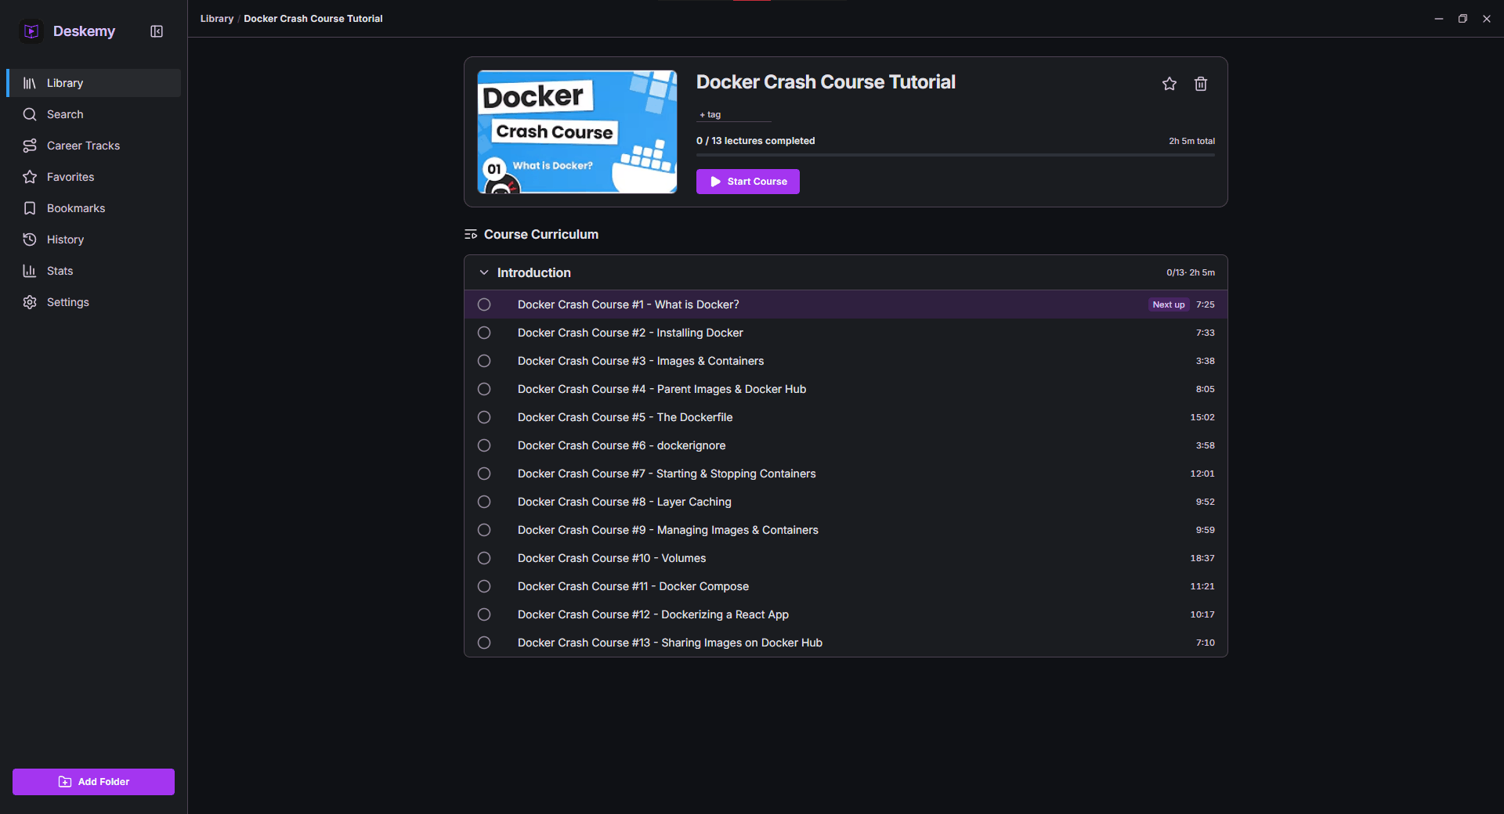
Task: Click the Search magnifier icon
Action: point(30,114)
